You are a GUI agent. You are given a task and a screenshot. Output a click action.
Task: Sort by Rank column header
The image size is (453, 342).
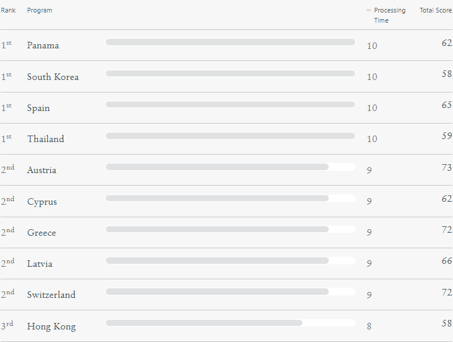8,10
